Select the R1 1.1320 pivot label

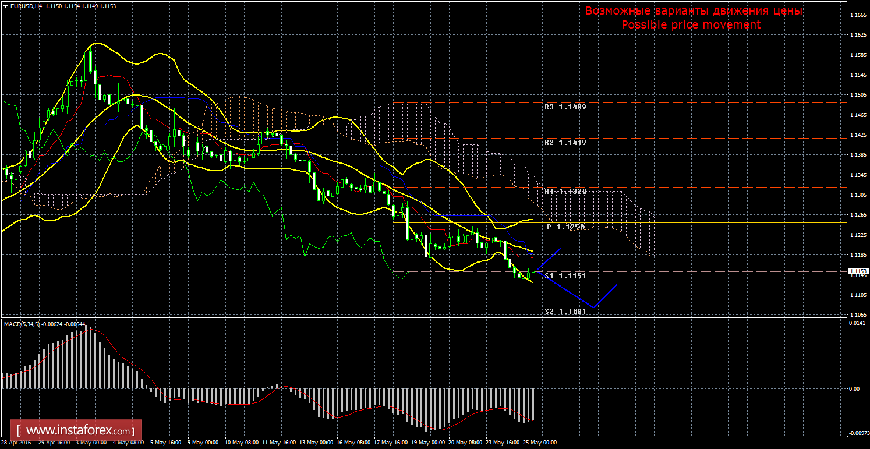click(565, 191)
